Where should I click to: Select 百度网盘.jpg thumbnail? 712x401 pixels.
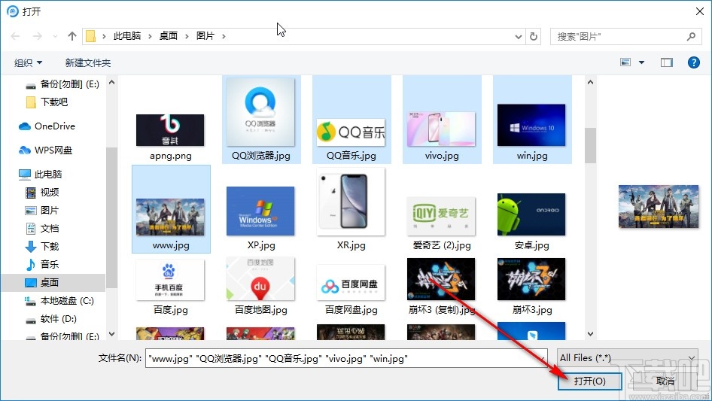(351, 282)
